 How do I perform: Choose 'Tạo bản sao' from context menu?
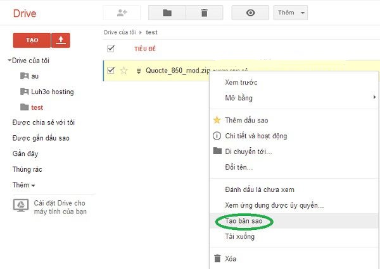244,222
